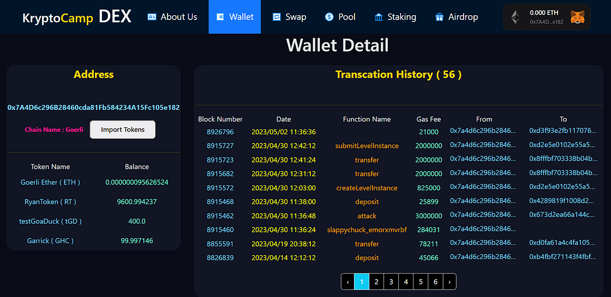
Task: Click the date 2023/04/19 20:38:12
Action: 284,244
